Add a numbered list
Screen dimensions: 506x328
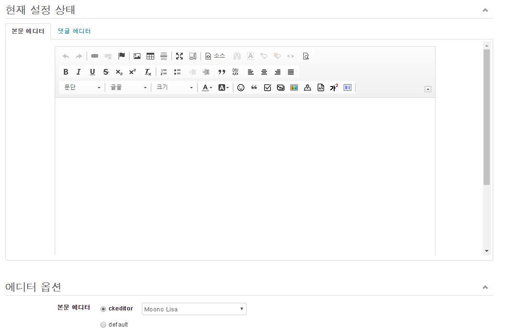coord(164,72)
